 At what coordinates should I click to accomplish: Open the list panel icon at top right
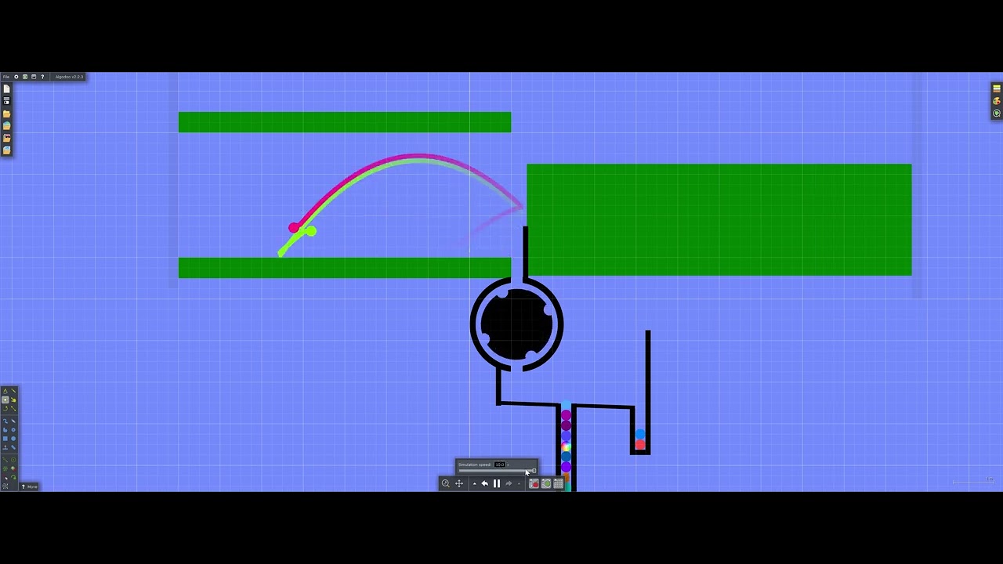click(x=997, y=89)
